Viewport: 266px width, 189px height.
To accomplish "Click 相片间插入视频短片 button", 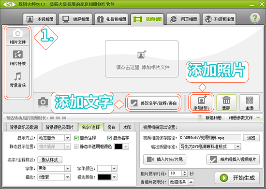I will [x=233, y=160].
